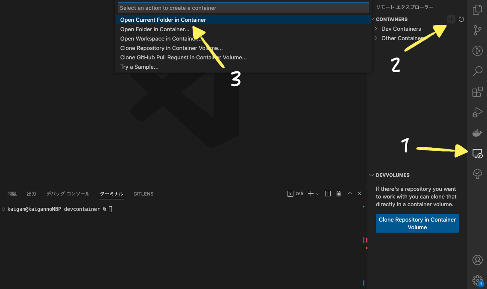Select Open Current Folder in Container
This screenshot has width=487, height=289.
click(243, 20)
